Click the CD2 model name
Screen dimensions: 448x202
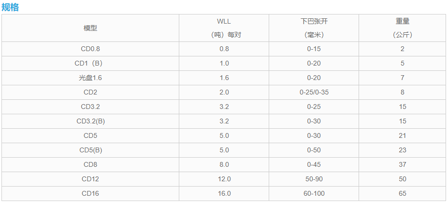(x=90, y=92)
